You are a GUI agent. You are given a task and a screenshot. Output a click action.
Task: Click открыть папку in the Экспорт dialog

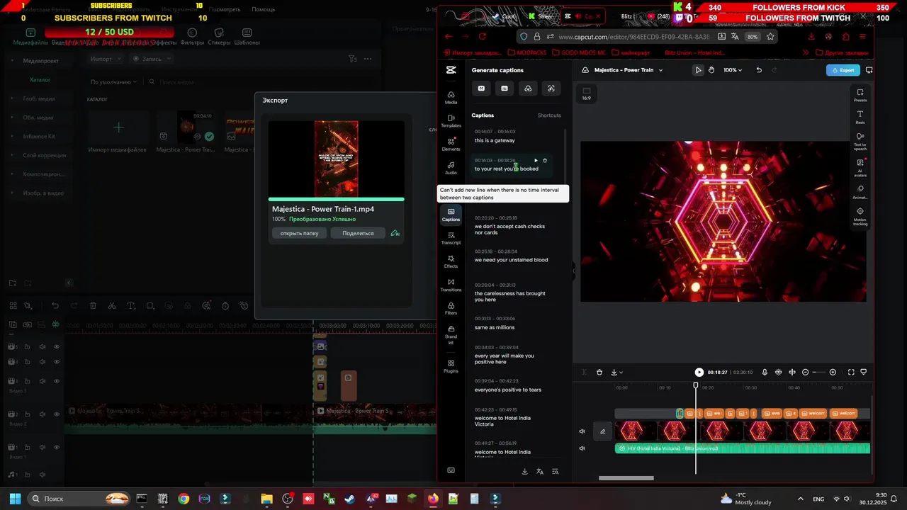click(x=300, y=233)
